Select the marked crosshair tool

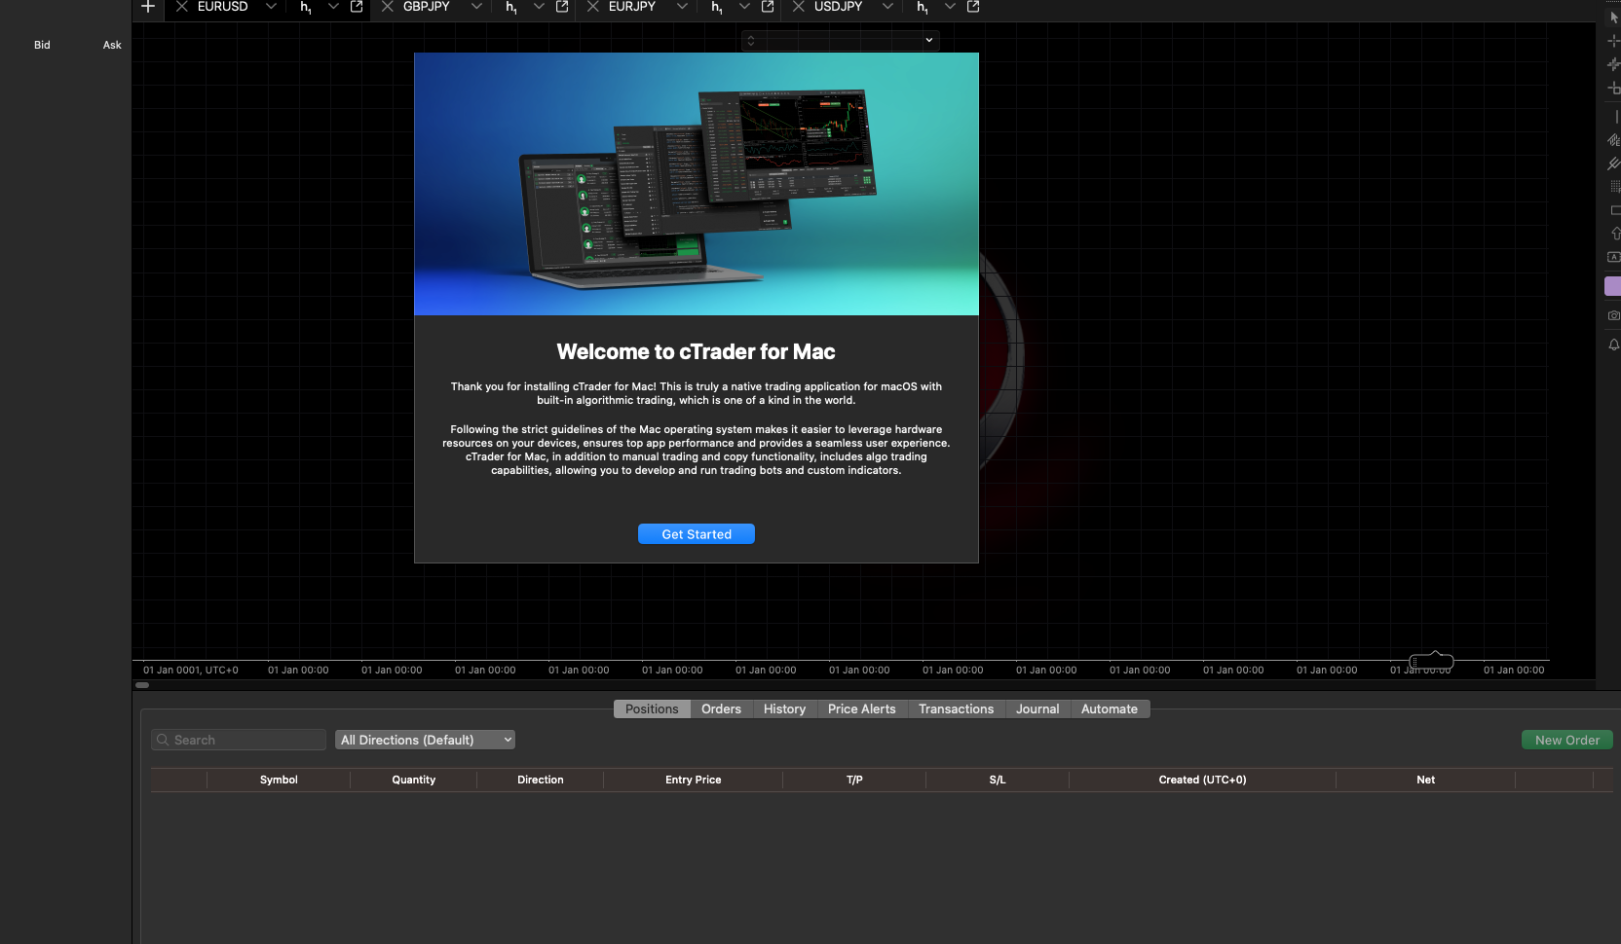point(1614,64)
